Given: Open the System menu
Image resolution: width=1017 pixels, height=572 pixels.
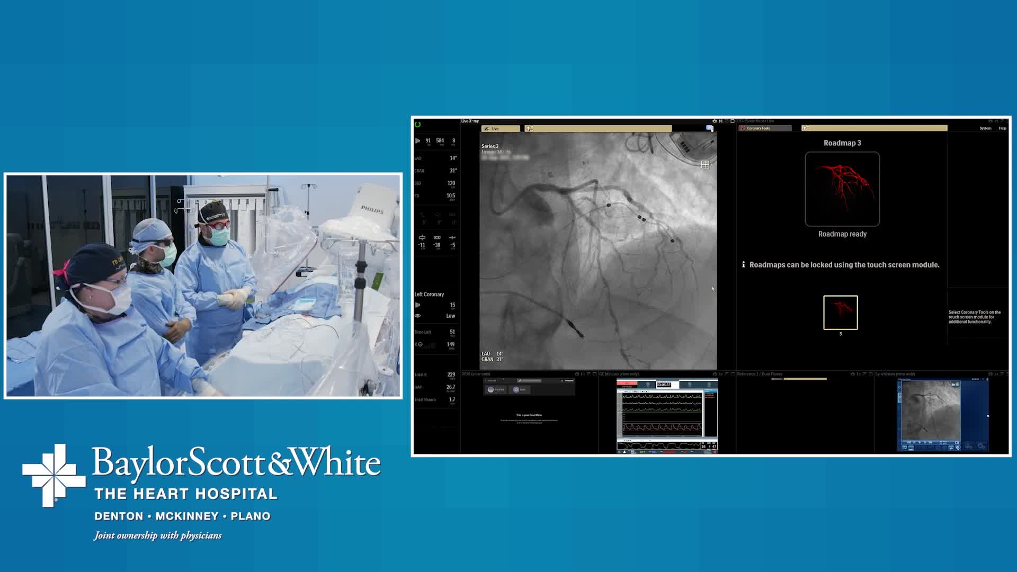Looking at the screenshot, I should click(x=985, y=128).
